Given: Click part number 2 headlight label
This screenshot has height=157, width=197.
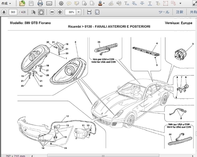Looking at the screenshot, I should (x=76, y=42).
